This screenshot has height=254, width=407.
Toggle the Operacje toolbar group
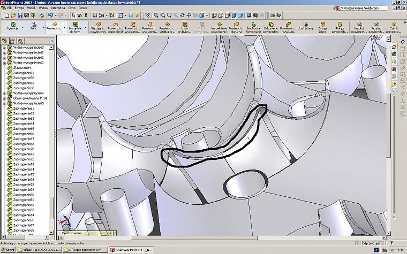(x=13, y=26)
